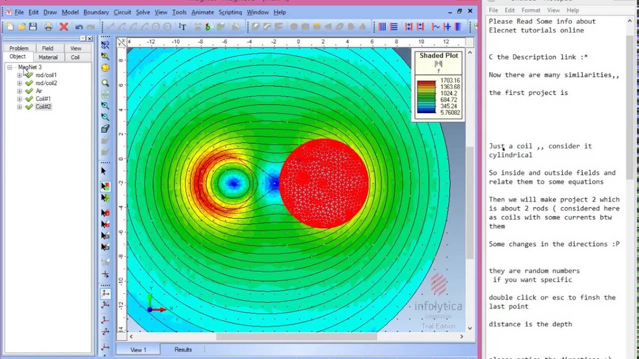639x359 pixels.
Task: Click the blue-red gradient shaded icon
Action: click(x=458, y=26)
